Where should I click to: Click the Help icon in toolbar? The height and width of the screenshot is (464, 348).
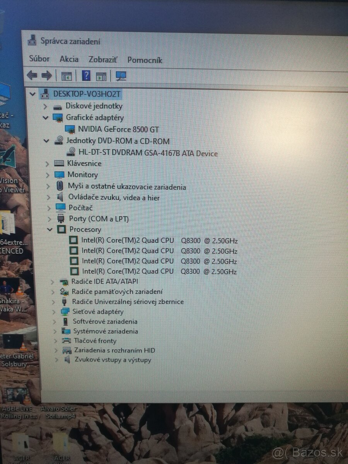pos(87,75)
